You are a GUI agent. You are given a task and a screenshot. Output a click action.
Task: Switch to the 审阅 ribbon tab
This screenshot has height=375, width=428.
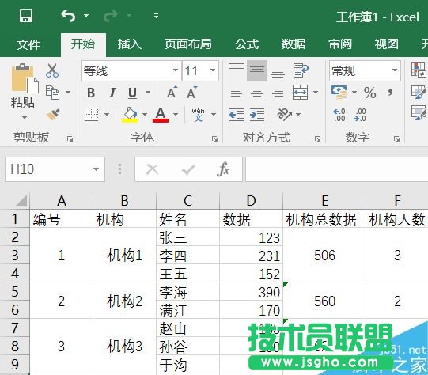[x=340, y=44]
